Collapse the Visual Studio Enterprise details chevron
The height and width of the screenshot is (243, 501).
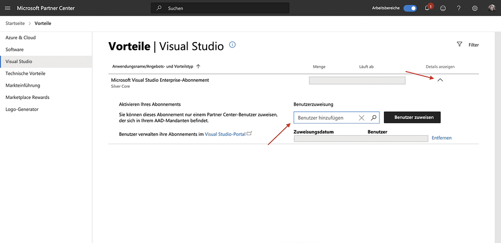point(440,80)
